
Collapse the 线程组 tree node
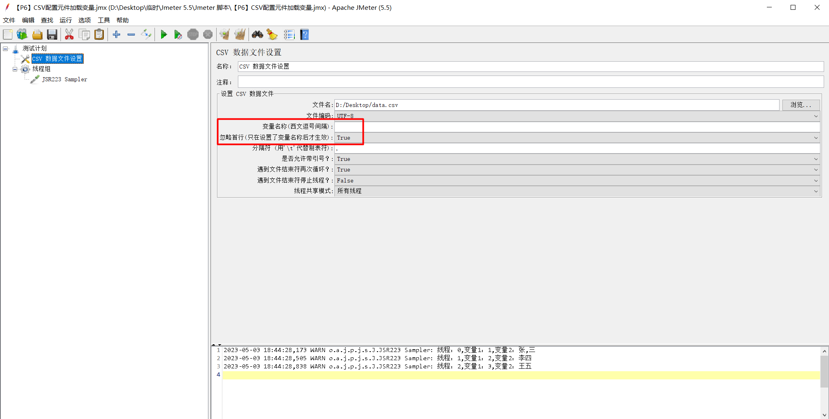point(15,69)
